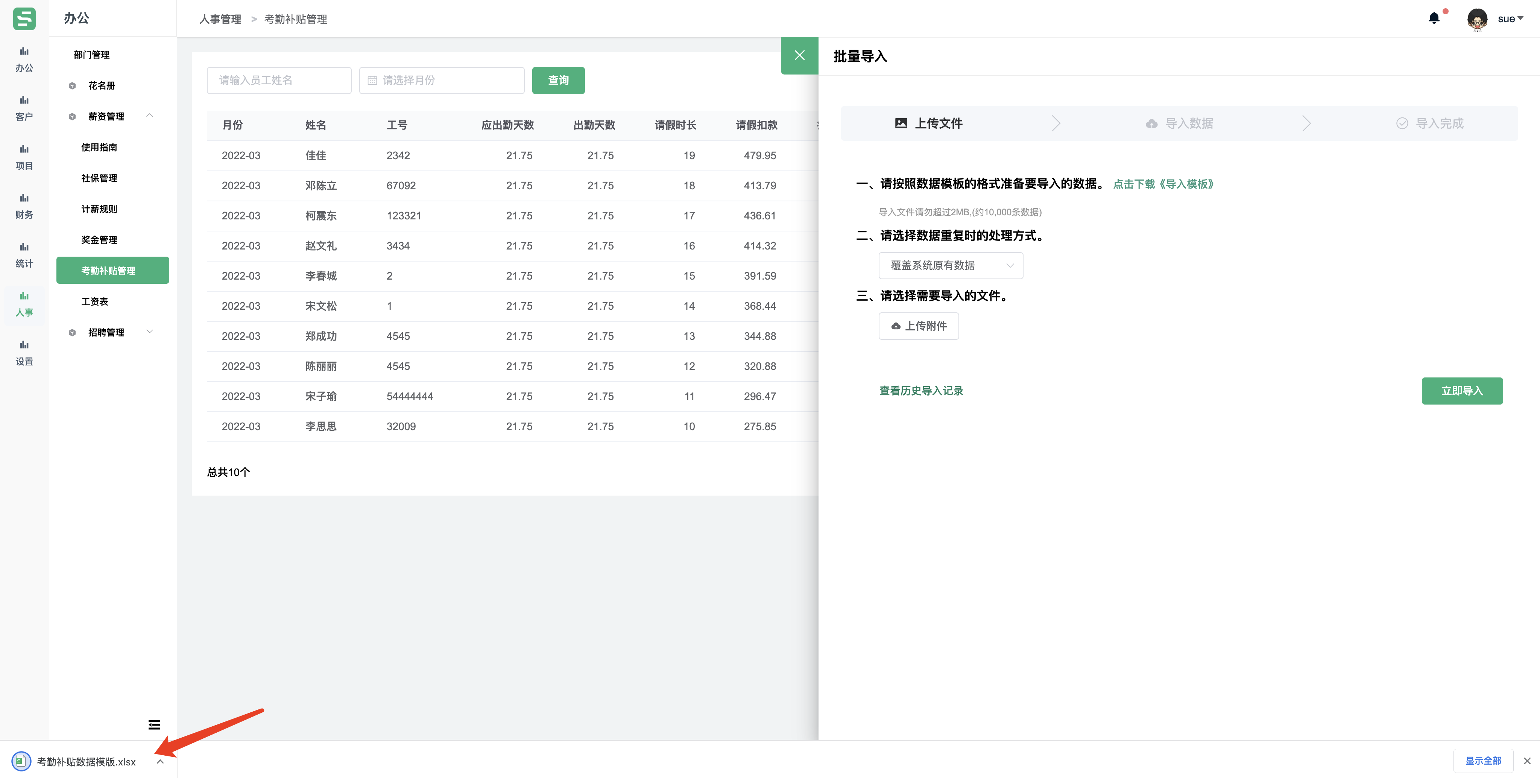This screenshot has width=1540, height=782.
Task: Click the green 查询 button
Action: coord(558,80)
